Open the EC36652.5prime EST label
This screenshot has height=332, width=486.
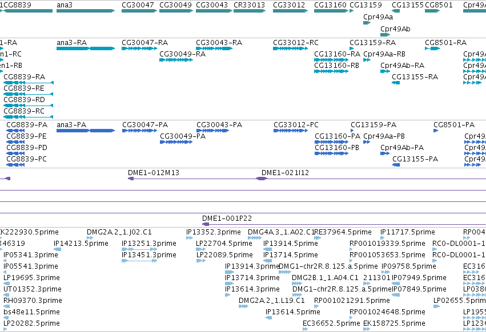click(x=331, y=323)
